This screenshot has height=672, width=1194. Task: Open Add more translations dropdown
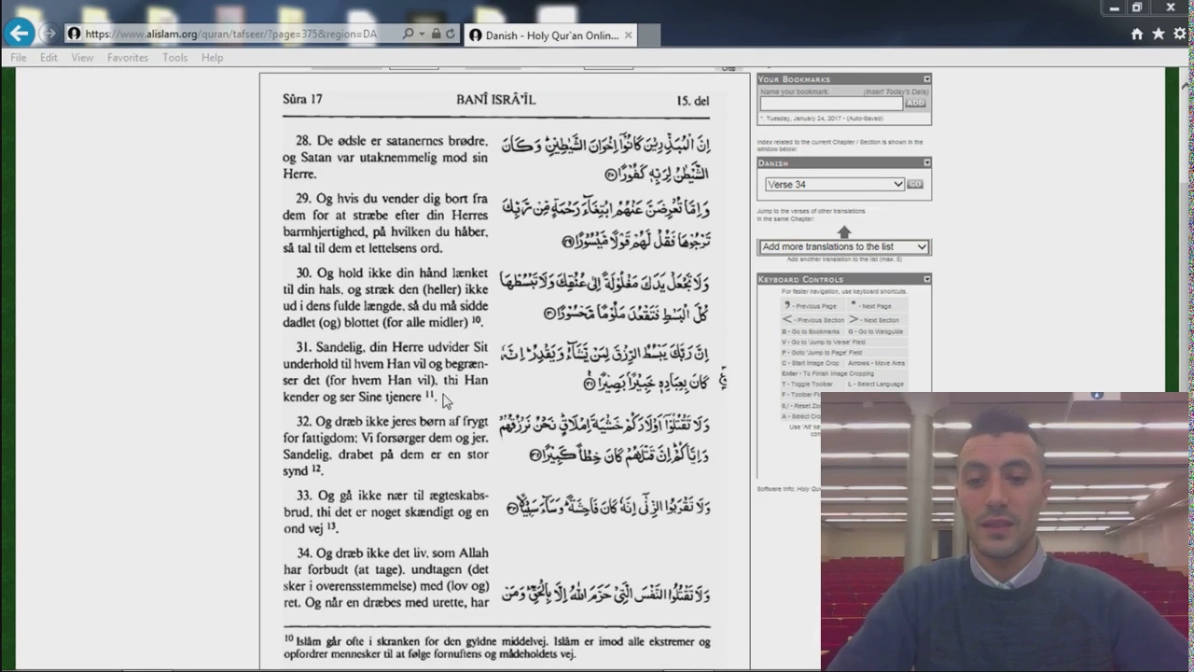click(x=844, y=247)
